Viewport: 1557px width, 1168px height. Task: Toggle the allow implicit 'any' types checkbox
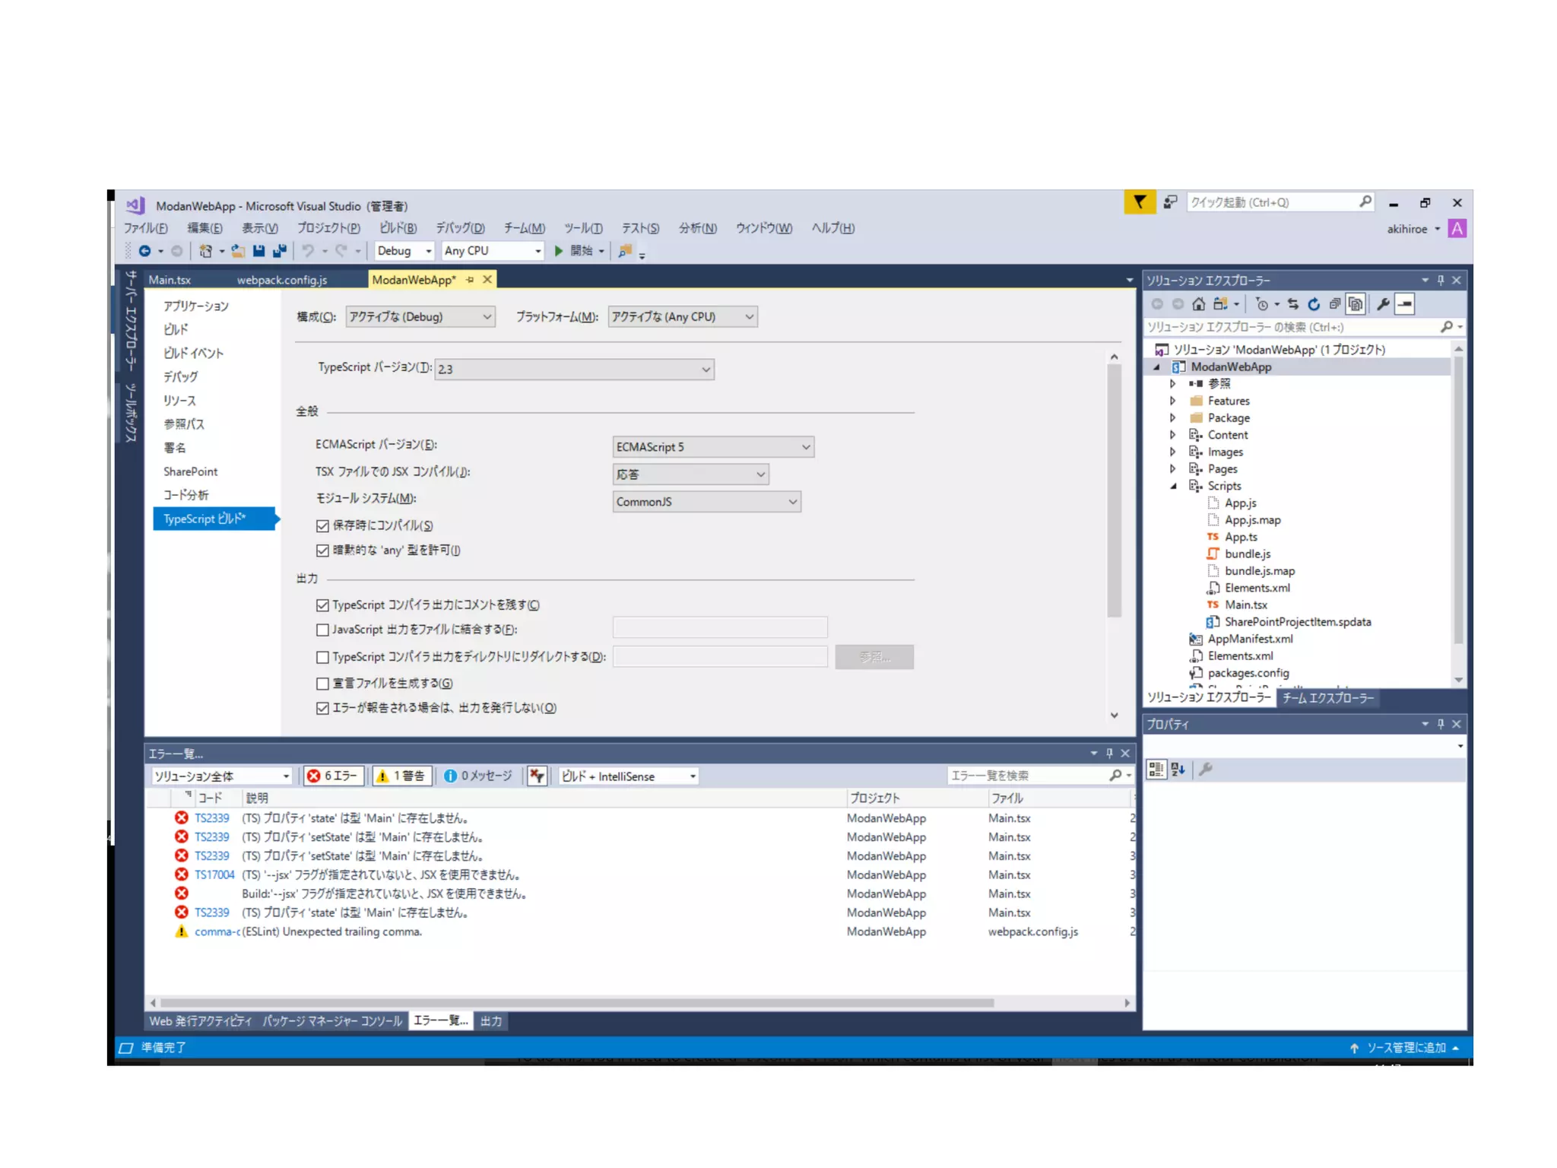pos(322,551)
